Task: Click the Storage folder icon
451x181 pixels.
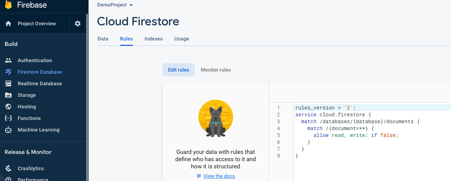Action: [x=8, y=95]
